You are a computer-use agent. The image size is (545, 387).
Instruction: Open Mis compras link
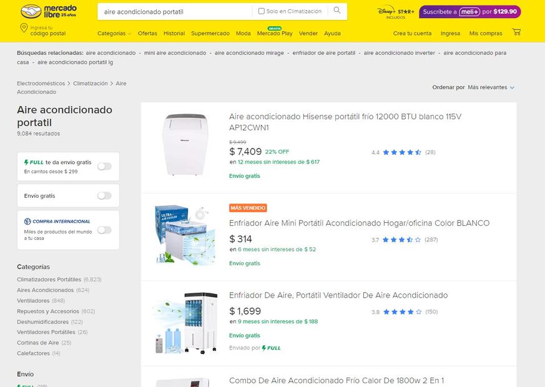[486, 33]
